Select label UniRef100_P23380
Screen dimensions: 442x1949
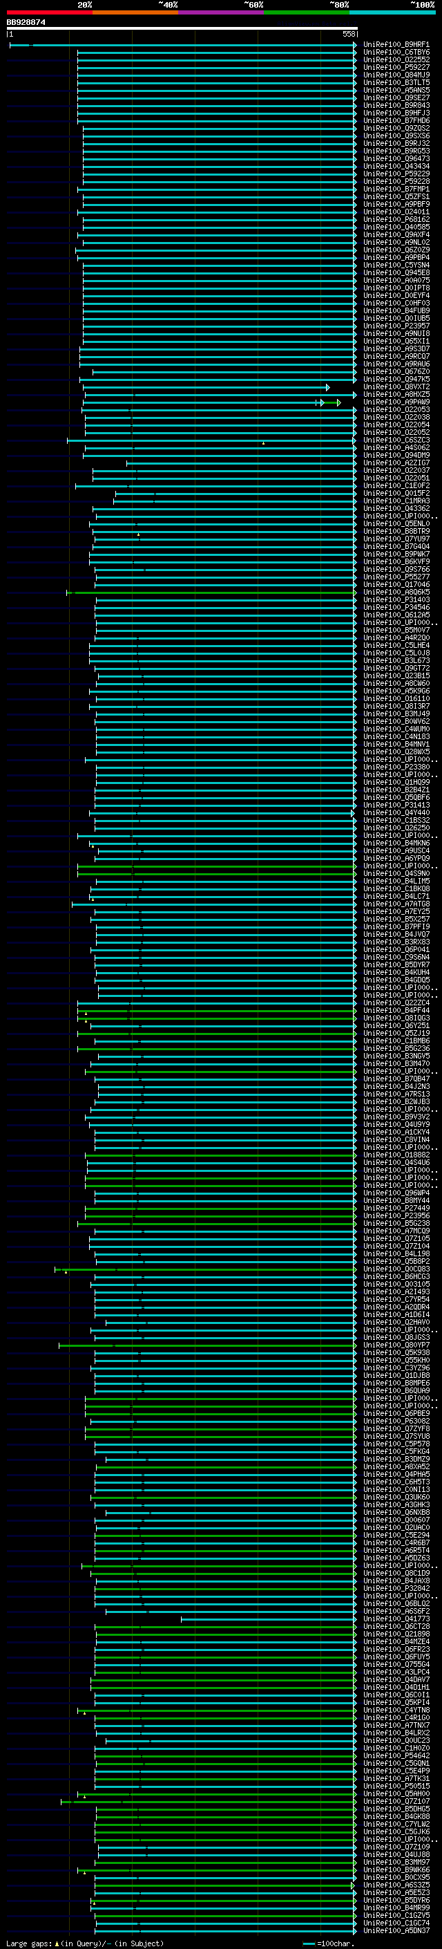coord(396,767)
